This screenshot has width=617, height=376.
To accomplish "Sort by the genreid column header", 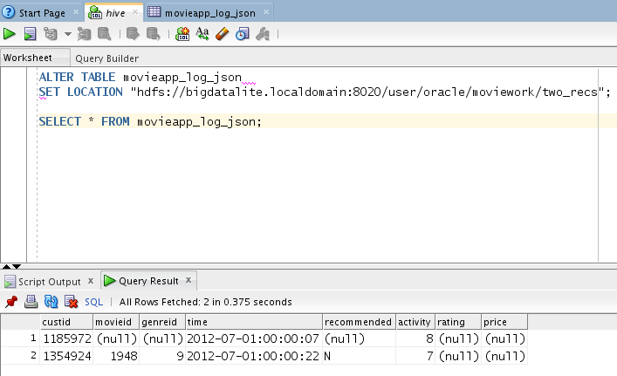I will 162,322.
